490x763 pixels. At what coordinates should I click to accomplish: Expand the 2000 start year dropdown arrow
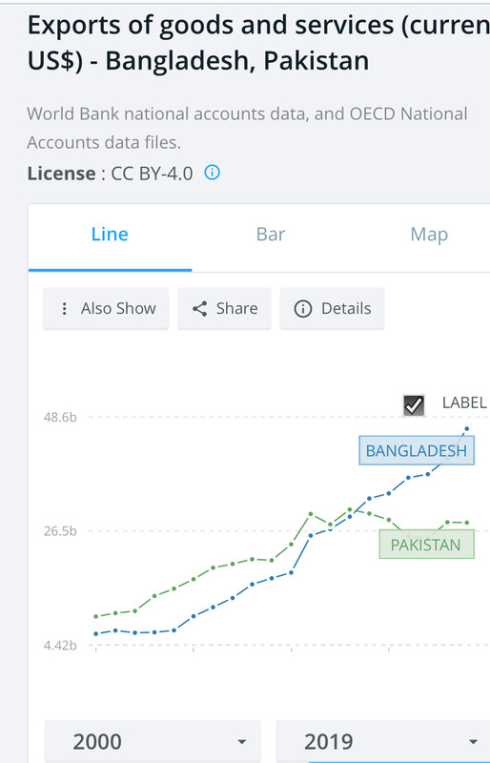241,742
